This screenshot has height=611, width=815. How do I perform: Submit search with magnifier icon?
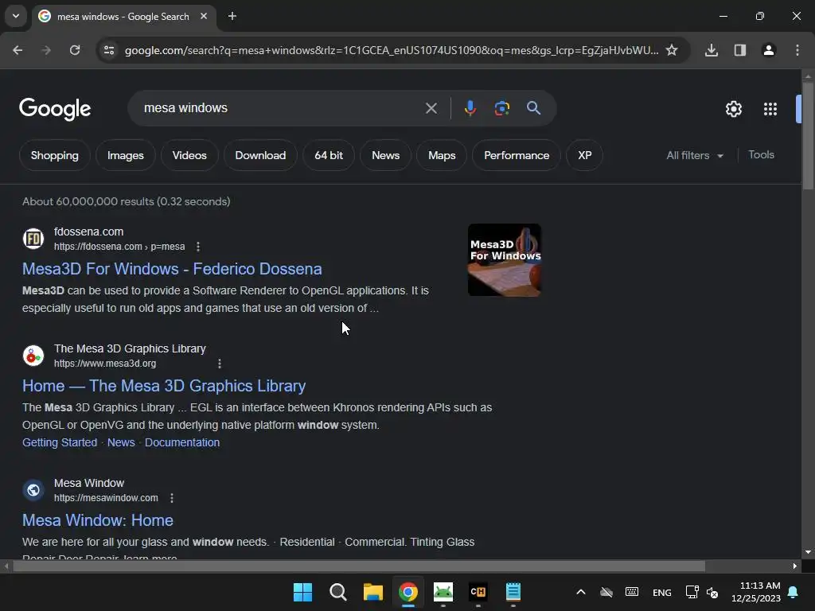pyautogui.click(x=533, y=108)
